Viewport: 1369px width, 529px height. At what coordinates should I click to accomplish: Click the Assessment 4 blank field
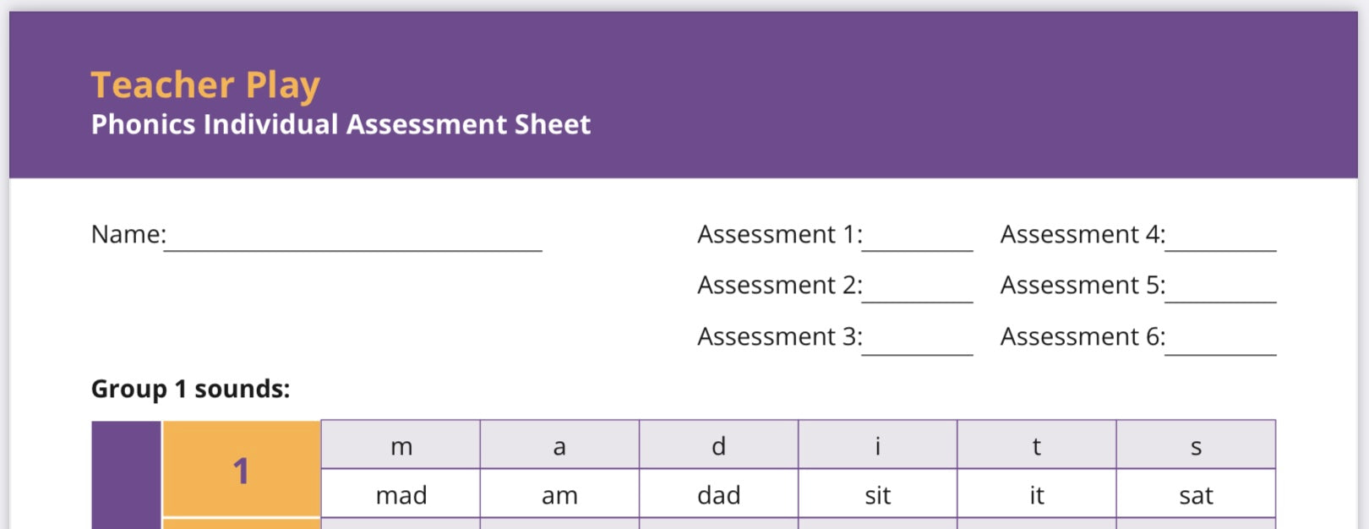tap(1220, 239)
